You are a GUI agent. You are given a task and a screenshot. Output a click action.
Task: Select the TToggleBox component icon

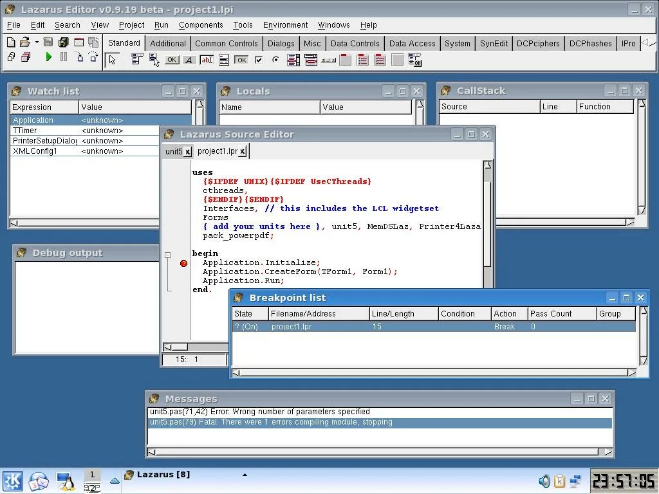pos(241,60)
